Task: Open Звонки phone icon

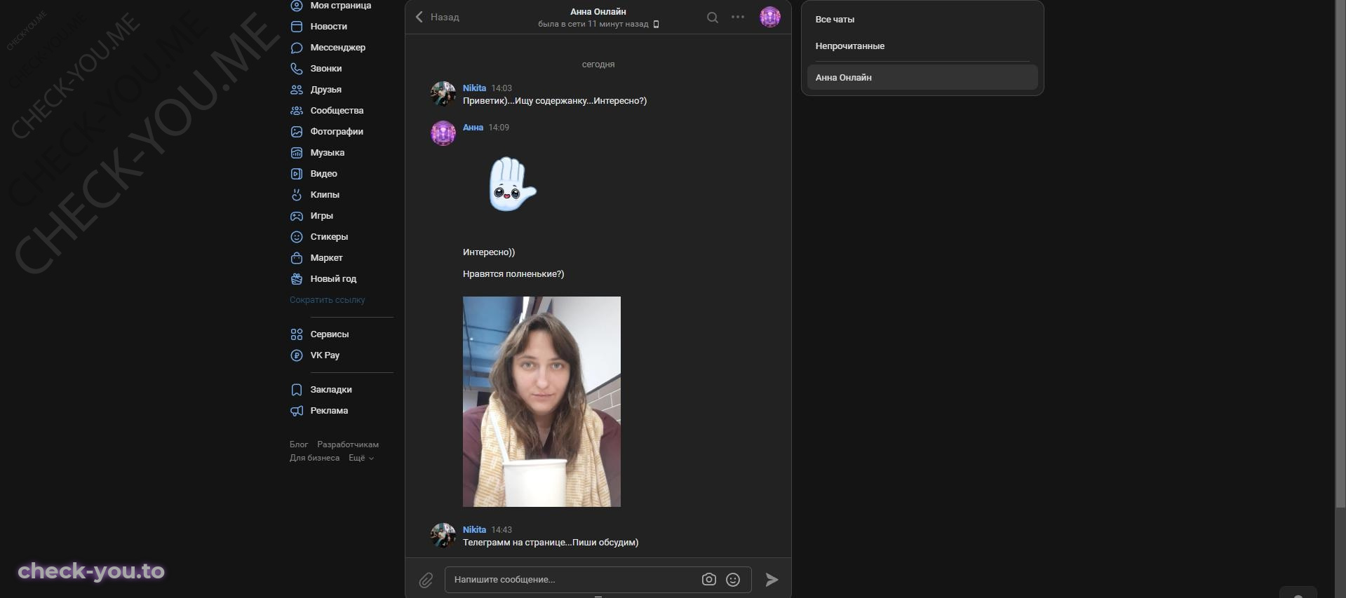Action: pyautogui.click(x=297, y=69)
